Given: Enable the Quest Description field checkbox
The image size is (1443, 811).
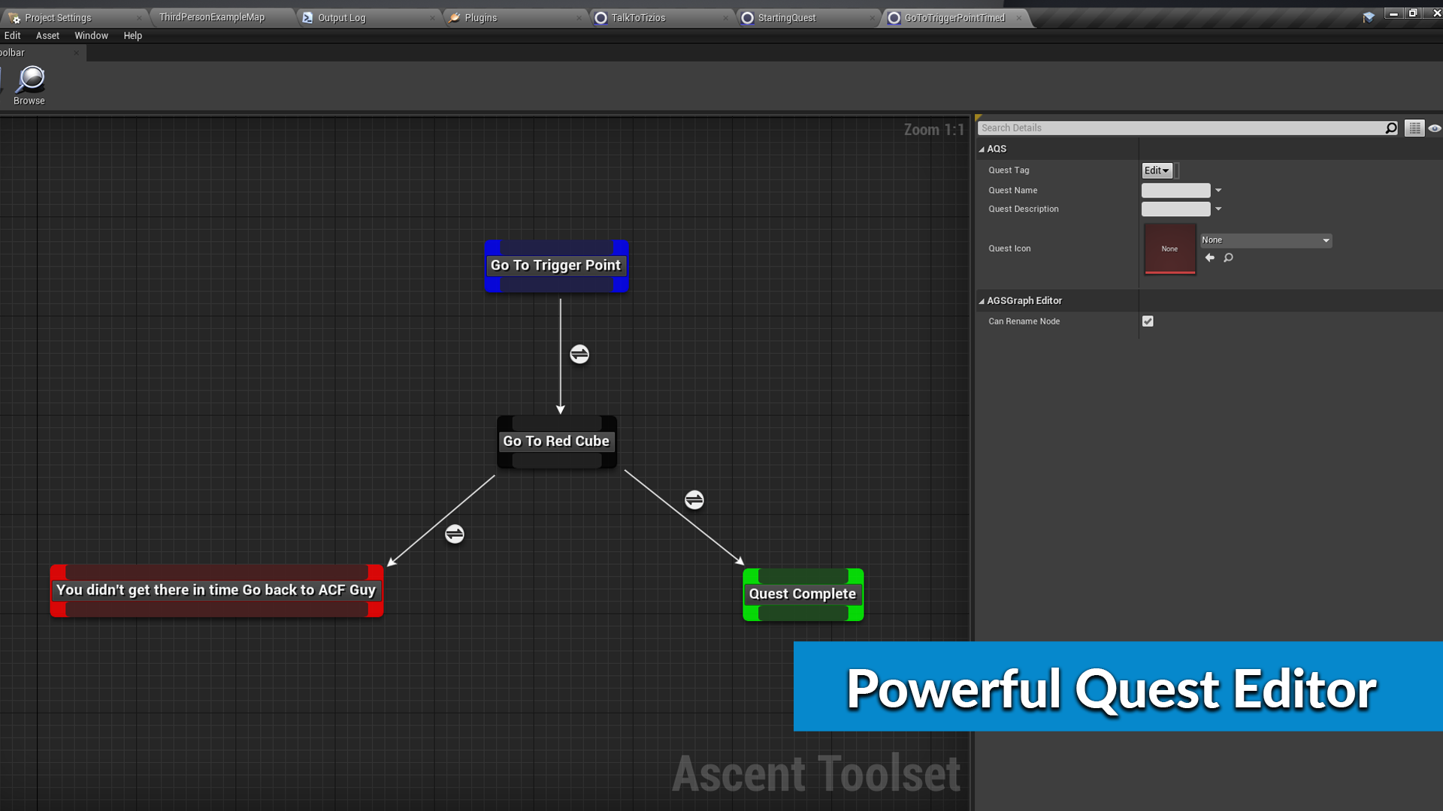Looking at the screenshot, I should pos(1218,209).
